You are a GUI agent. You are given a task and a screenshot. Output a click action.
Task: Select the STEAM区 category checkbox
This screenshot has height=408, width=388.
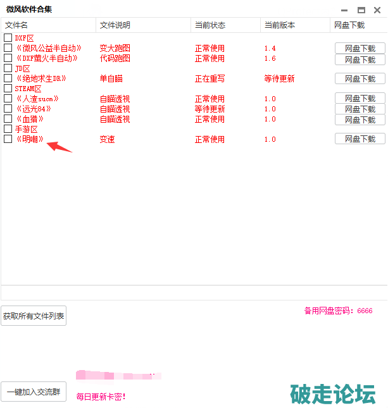(x=8, y=89)
